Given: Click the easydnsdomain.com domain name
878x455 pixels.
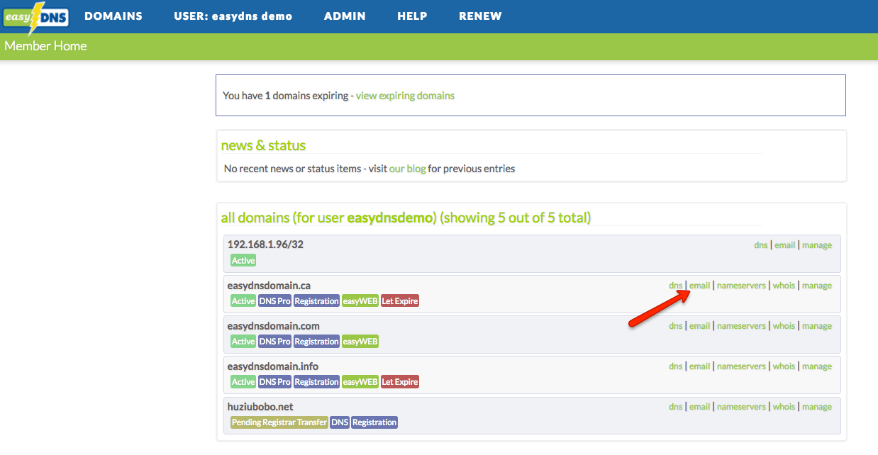Looking at the screenshot, I should [x=273, y=325].
